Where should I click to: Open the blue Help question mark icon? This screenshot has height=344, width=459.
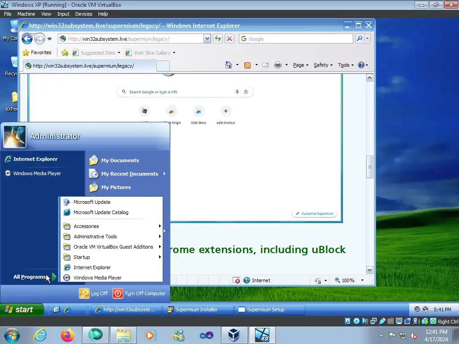[361, 65]
